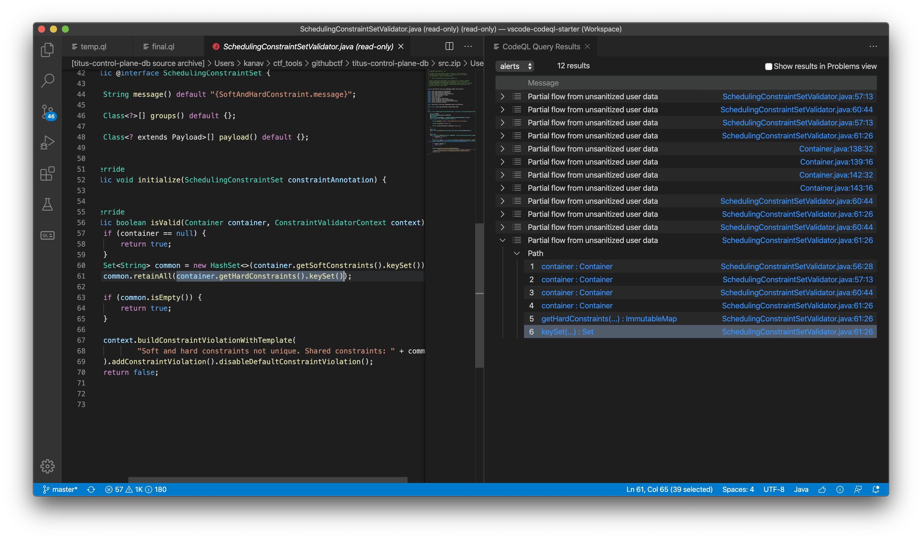The height and width of the screenshot is (540, 922).
Task: Click the master* branch indicator
Action: coord(60,490)
